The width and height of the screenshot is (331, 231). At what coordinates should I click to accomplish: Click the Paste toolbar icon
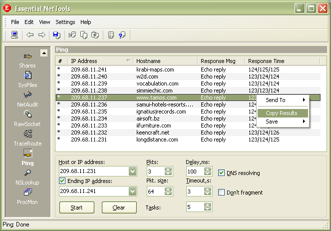coord(95,35)
